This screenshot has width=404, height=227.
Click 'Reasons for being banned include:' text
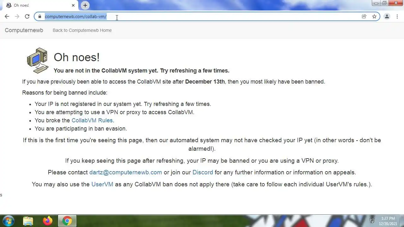(x=65, y=93)
